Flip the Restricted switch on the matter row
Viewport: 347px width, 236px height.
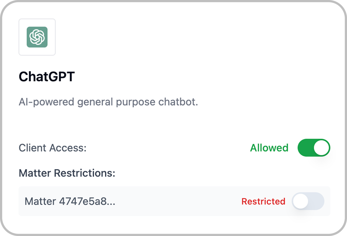[x=308, y=201]
